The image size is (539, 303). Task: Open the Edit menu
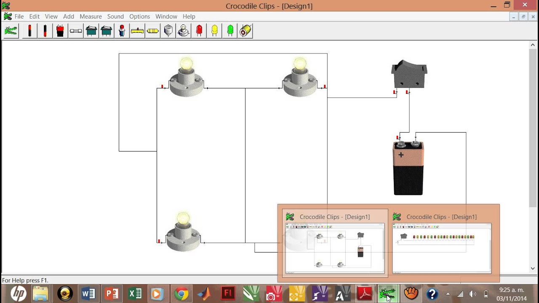(x=34, y=16)
